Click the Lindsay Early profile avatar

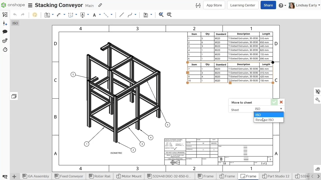[292, 5]
